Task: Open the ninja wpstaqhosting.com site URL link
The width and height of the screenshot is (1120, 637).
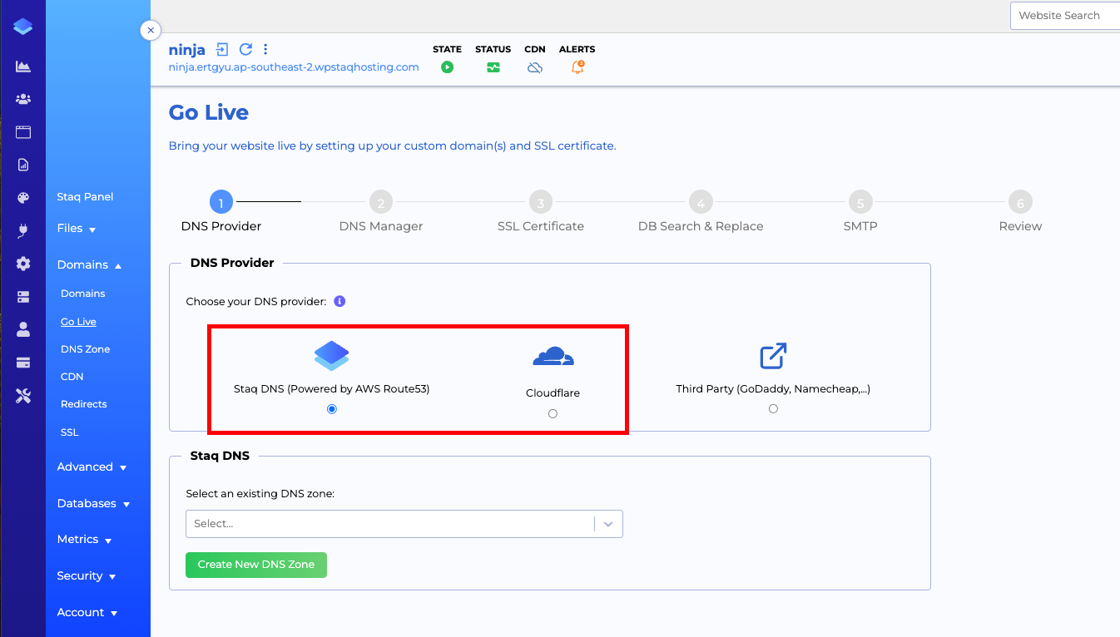Action: pos(294,67)
